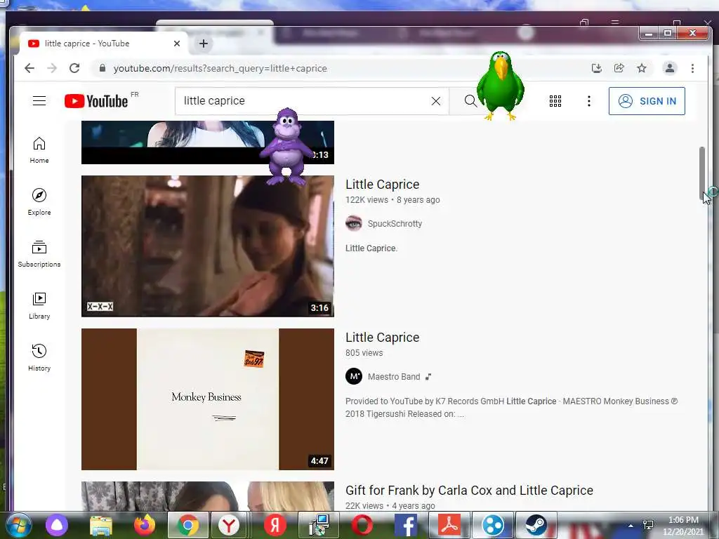The width and height of the screenshot is (719, 539).
Task: Open the Maestro Band channel link
Action: coord(394,377)
